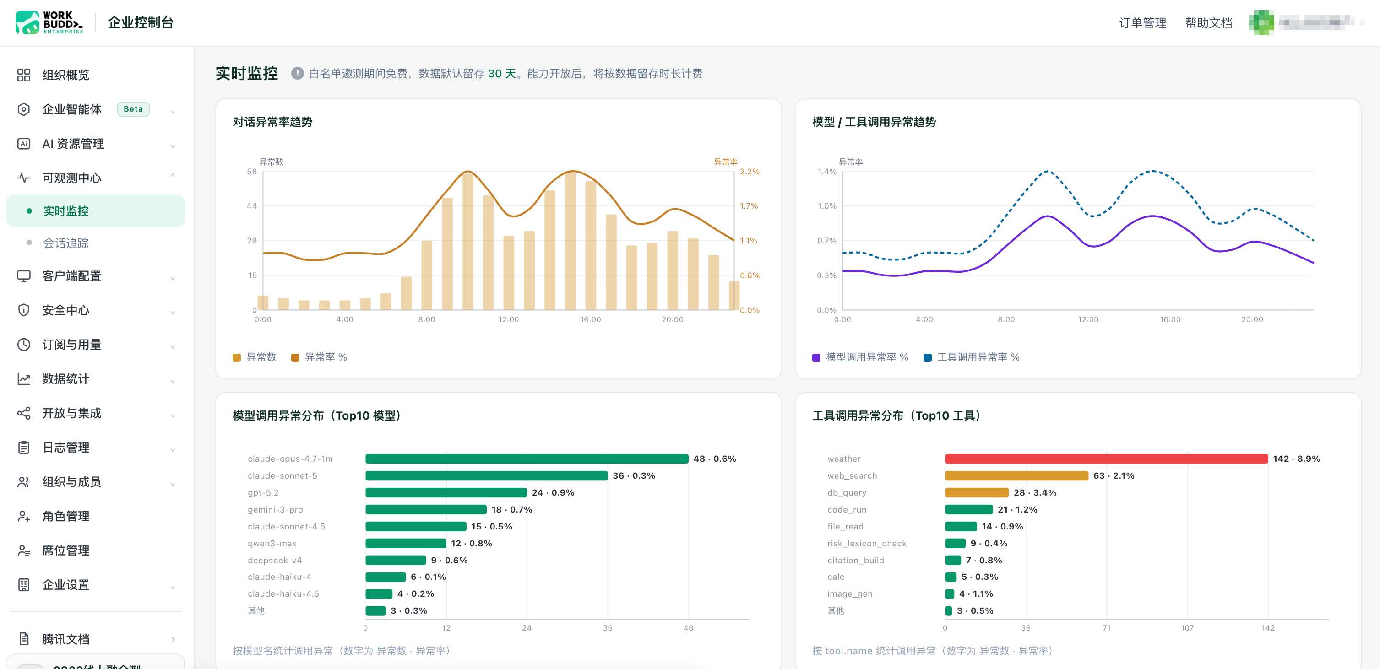
Task: Click the 角色管理 user-plus icon
Action: click(23, 516)
